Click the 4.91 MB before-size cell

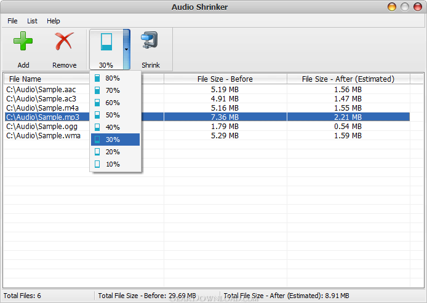225,99
